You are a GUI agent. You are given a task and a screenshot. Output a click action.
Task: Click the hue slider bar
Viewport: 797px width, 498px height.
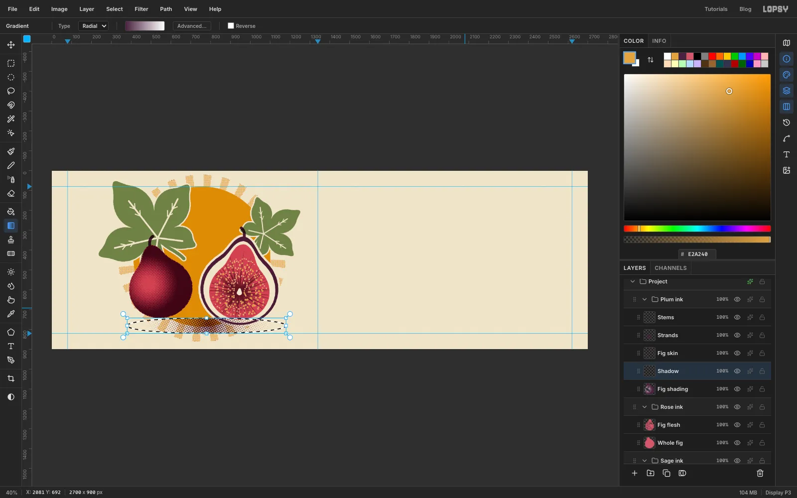pyautogui.click(x=697, y=229)
